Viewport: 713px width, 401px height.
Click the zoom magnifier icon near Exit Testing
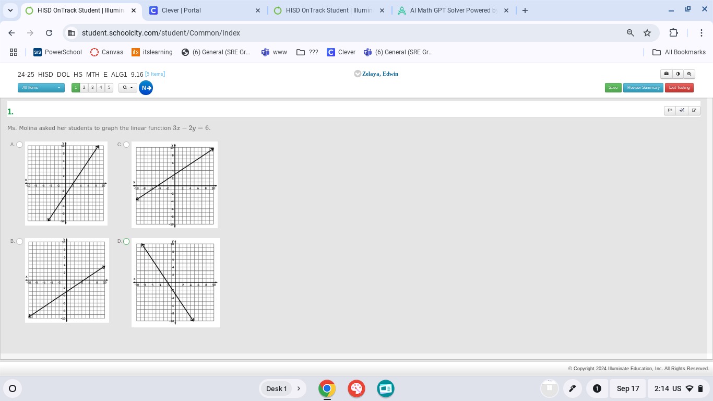click(x=689, y=74)
